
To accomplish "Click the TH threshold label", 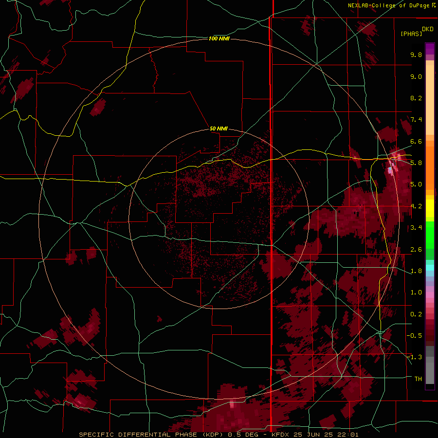I will point(418,379).
